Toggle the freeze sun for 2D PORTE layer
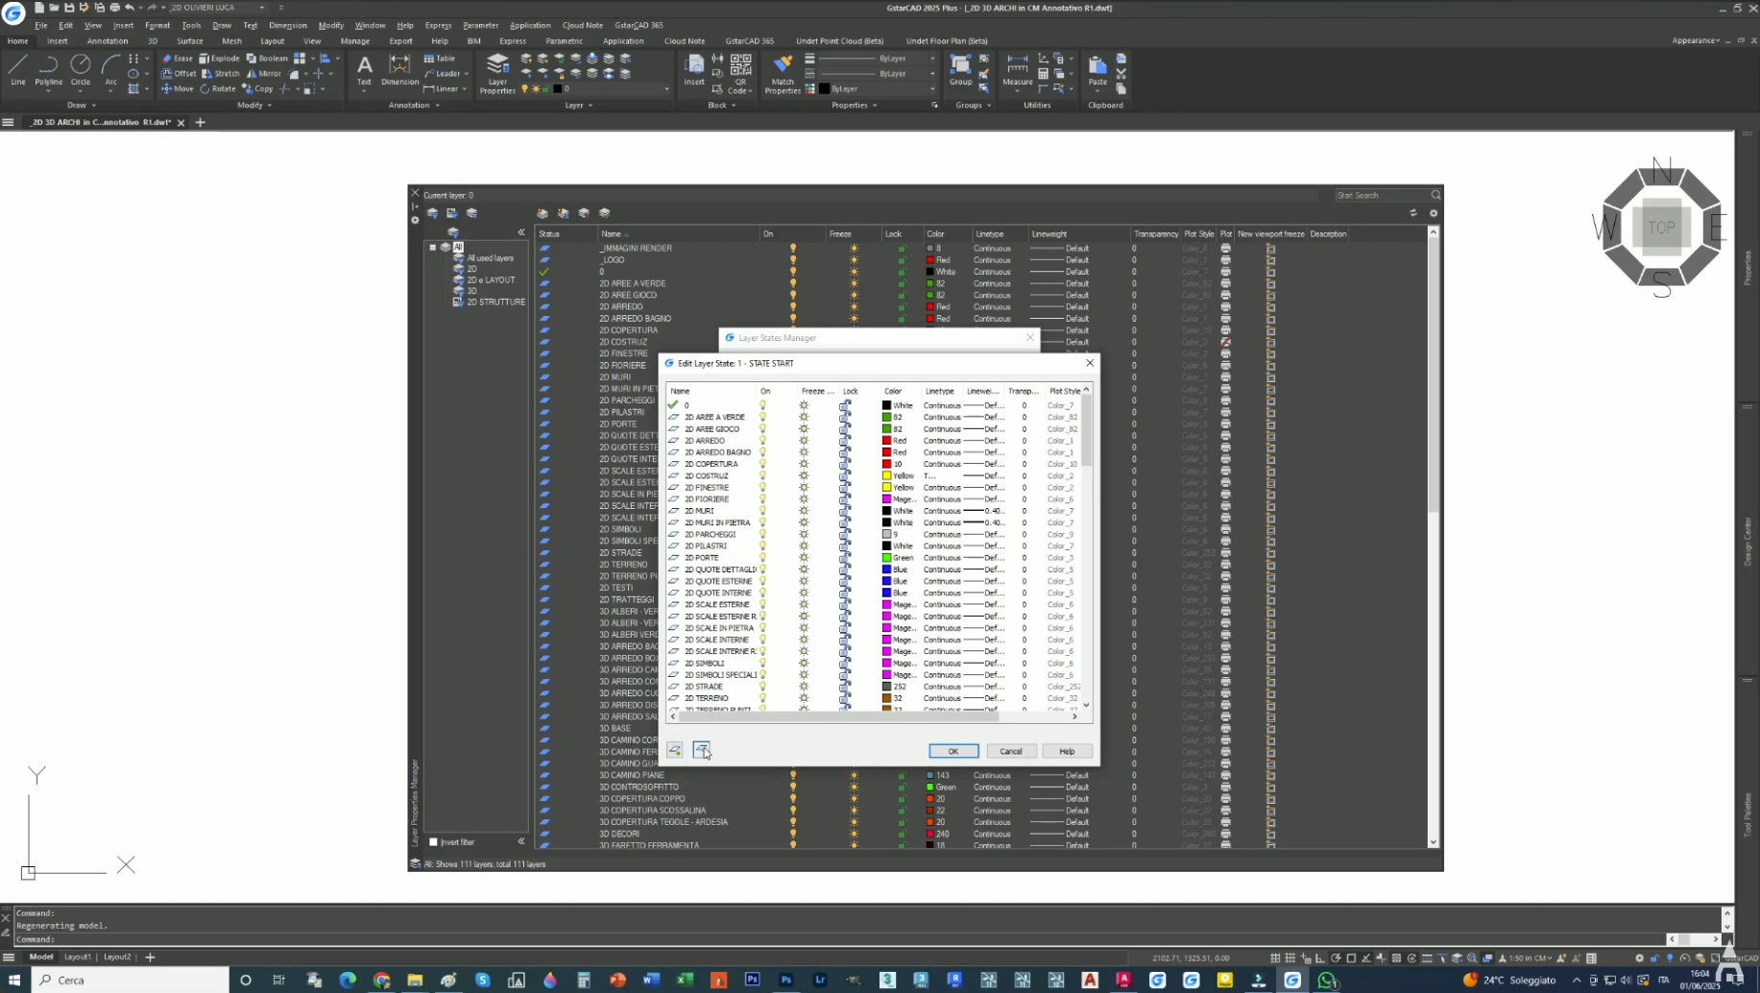The image size is (1760, 993). point(805,558)
